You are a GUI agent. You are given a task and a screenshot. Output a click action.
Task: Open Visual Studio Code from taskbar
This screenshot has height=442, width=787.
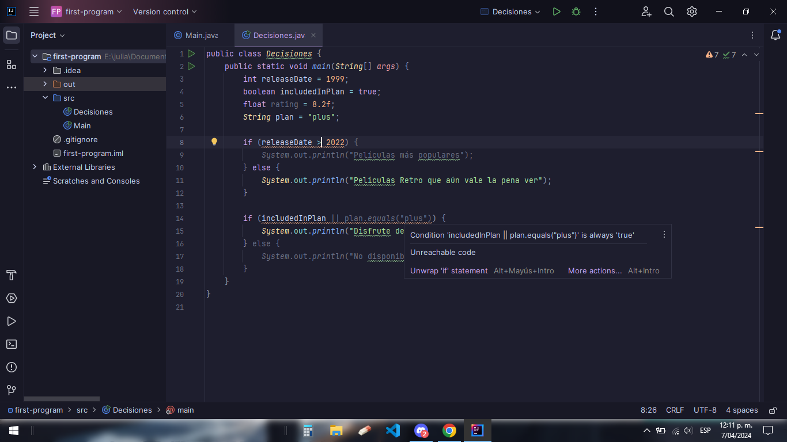[x=393, y=430]
